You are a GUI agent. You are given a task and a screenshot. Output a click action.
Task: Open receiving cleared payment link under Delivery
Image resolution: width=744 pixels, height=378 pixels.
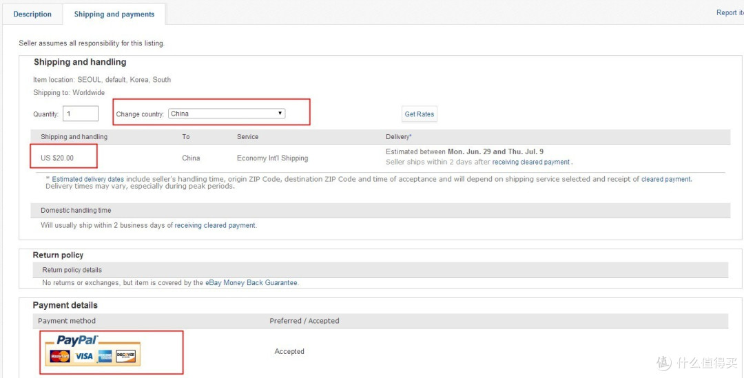(531, 162)
